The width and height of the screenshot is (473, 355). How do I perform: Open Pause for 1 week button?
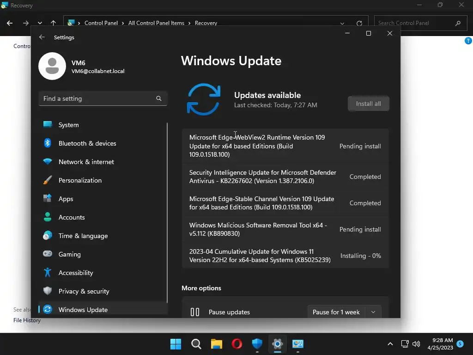336,312
